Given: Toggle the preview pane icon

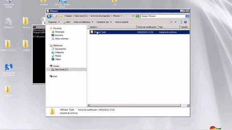Looking at the screenshot, I should tap(180, 22).
